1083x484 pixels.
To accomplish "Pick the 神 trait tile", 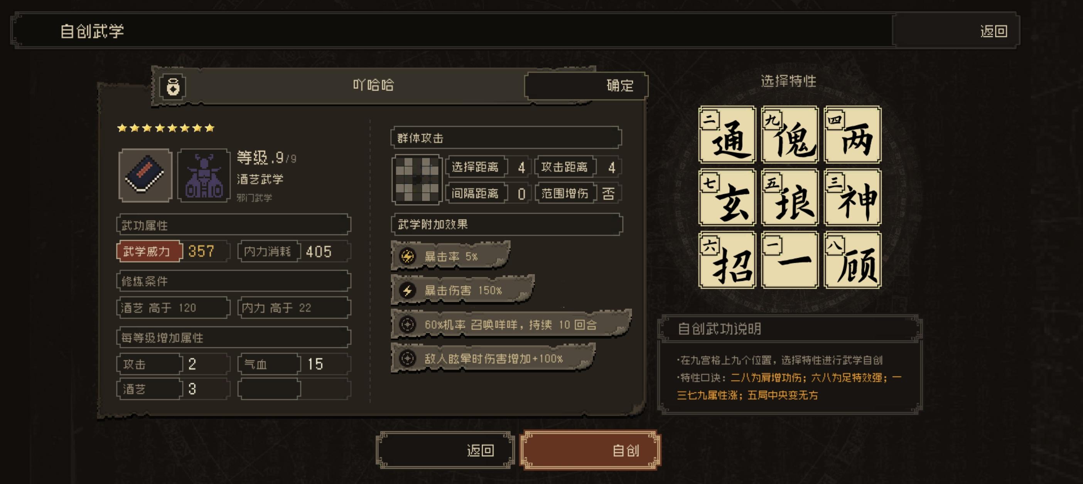I will (852, 197).
